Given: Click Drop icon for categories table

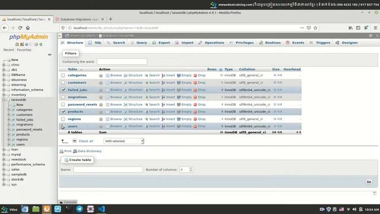Looking at the screenshot, I should coord(195,75).
